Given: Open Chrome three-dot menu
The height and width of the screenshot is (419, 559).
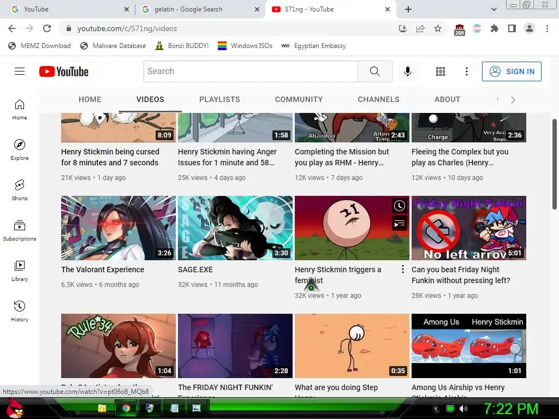Looking at the screenshot, I should pyautogui.click(x=547, y=28).
